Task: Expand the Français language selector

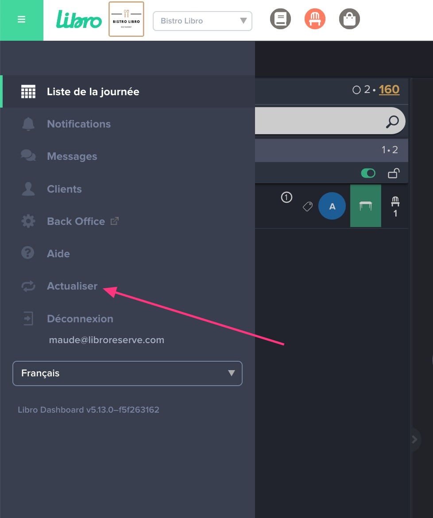Action: [128, 373]
